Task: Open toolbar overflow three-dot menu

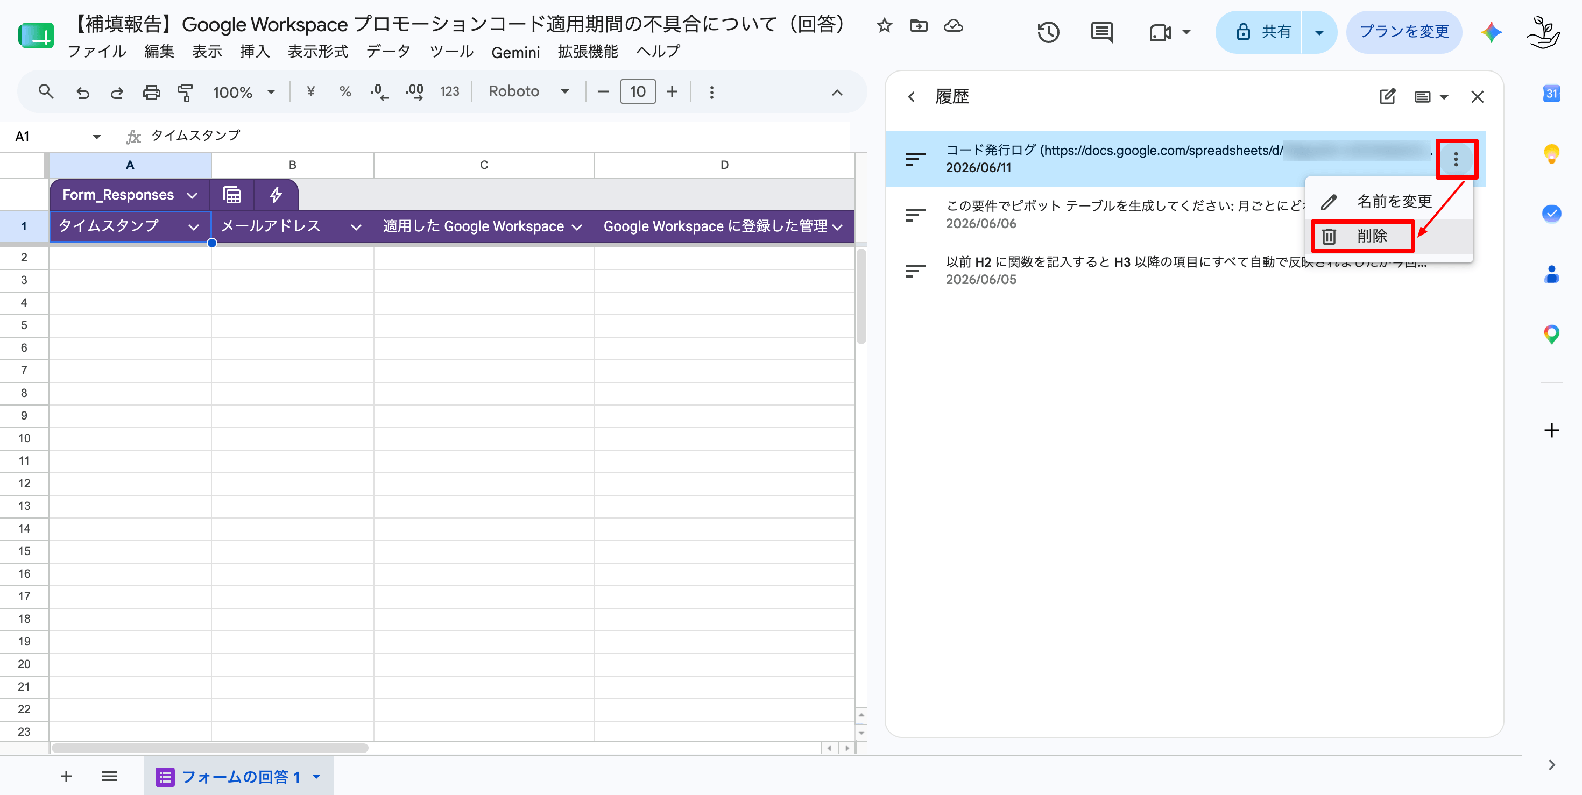Action: point(712,92)
